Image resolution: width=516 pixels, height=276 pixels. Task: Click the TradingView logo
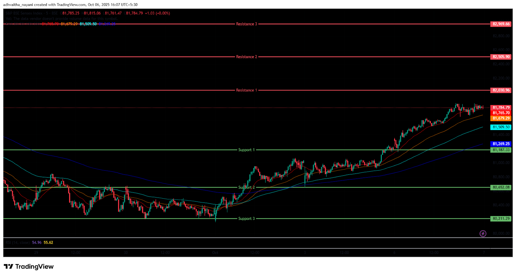pyautogui.click(x=29, y=266)
